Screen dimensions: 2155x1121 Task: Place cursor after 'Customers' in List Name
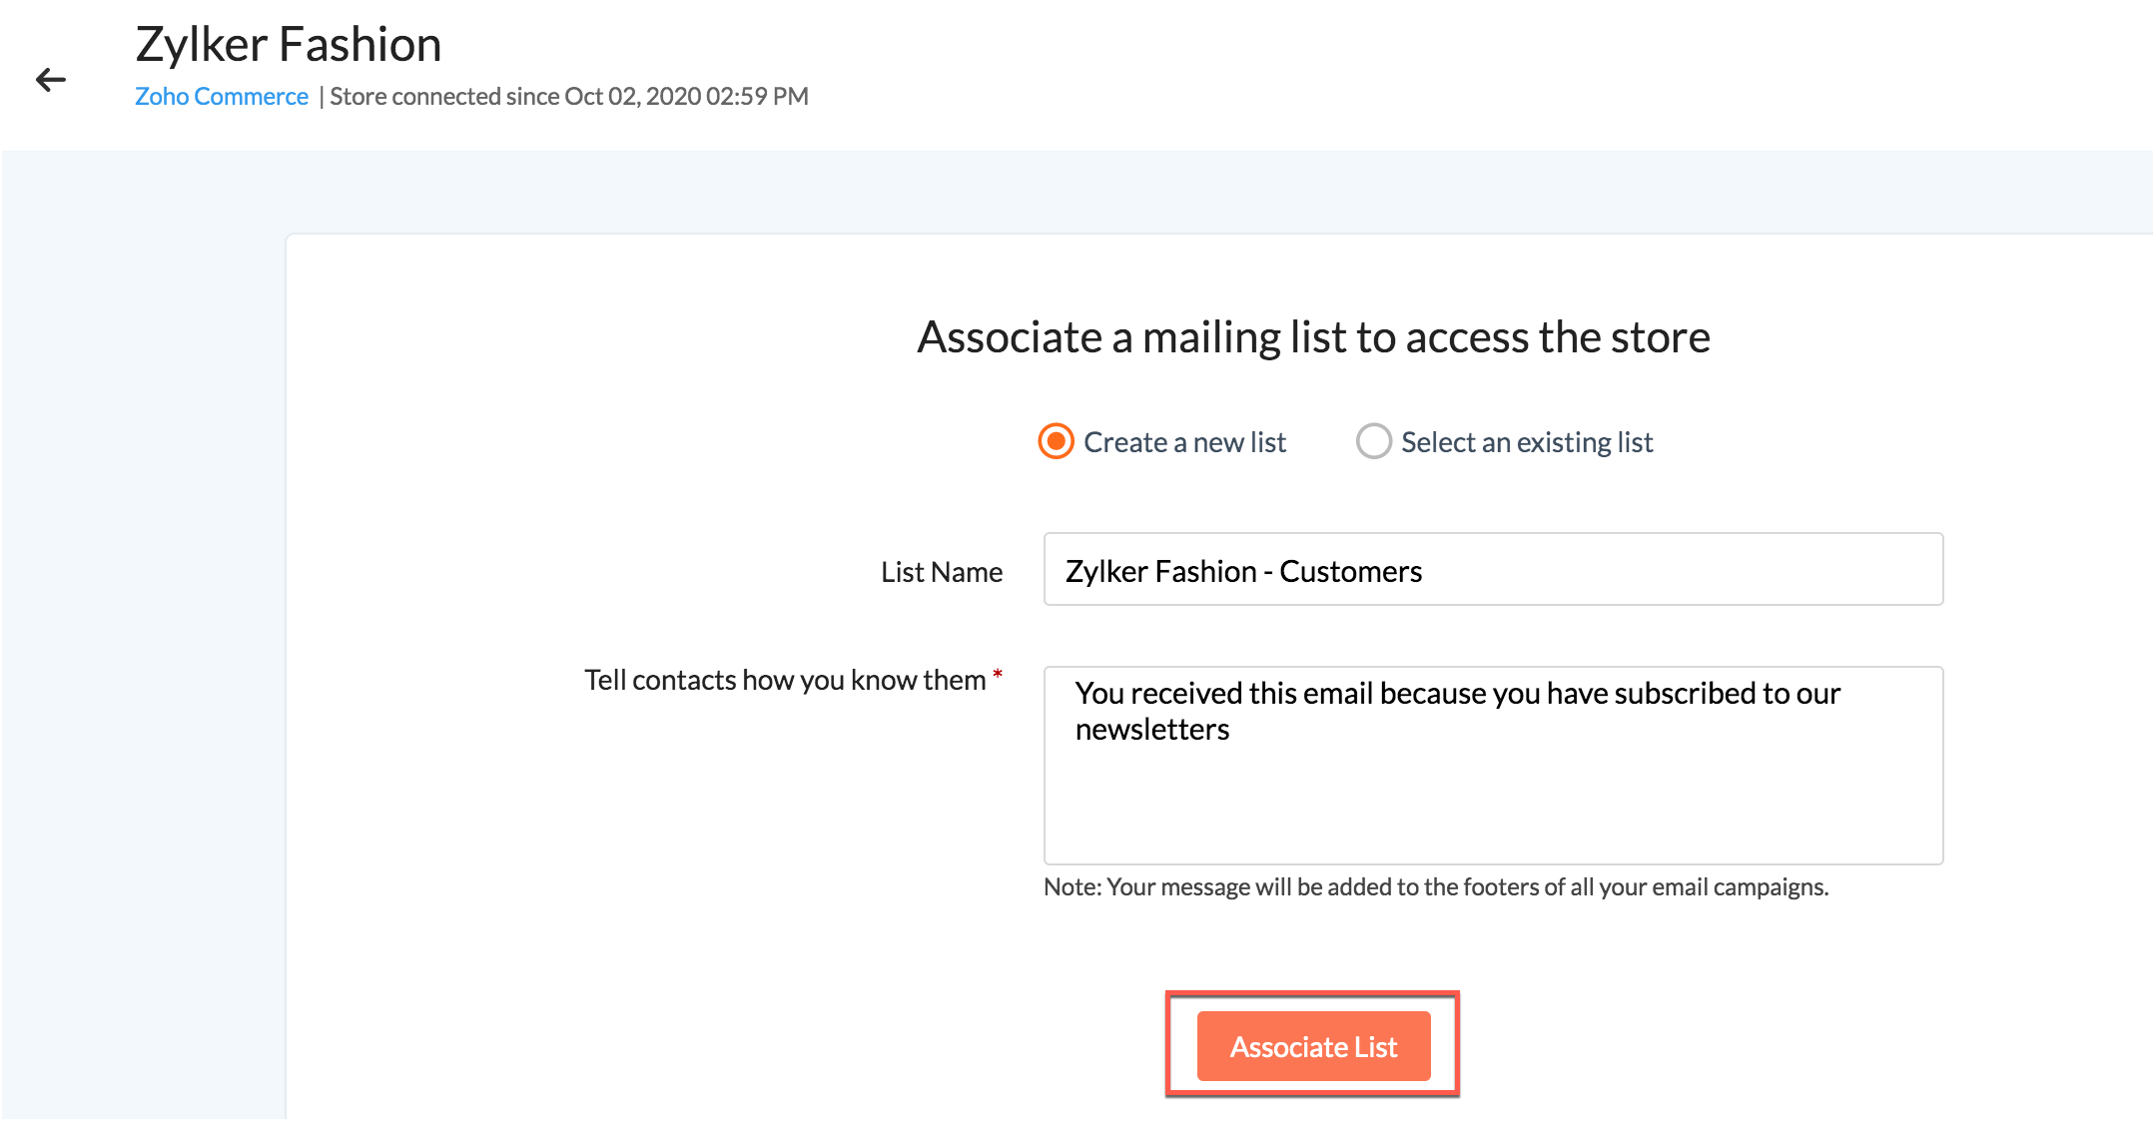[x=1425, y=572]
